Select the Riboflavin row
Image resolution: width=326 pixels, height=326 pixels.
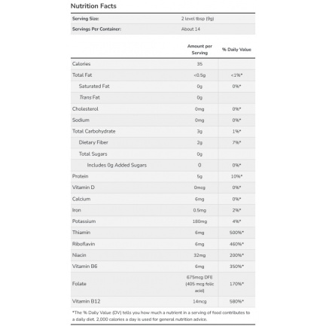[x=163, y=244]
